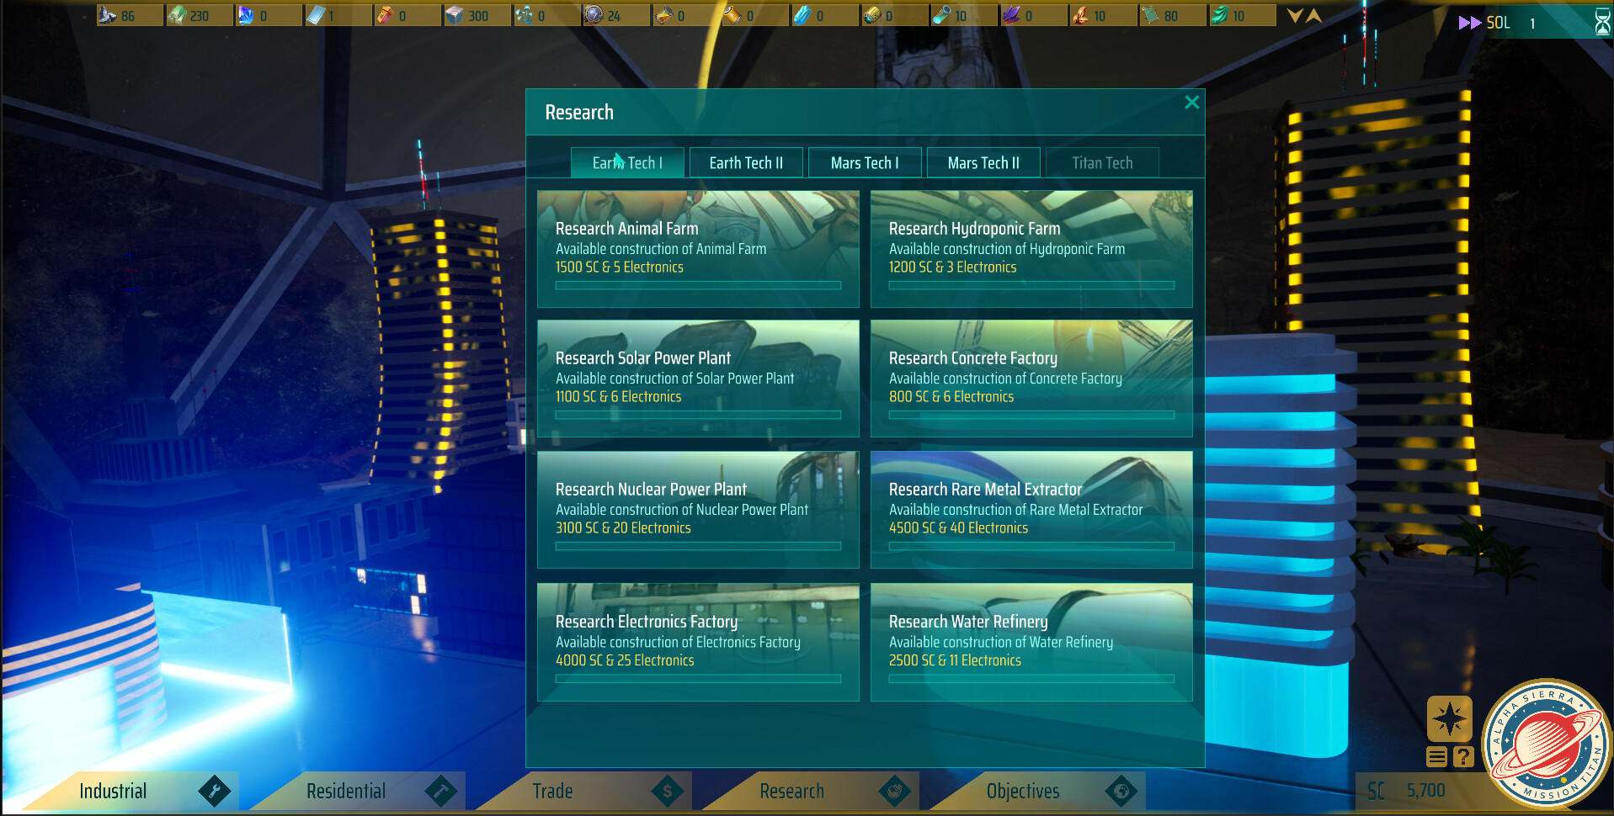Click the question mark help icon
1614x816 pixels.
[1463, 757]
